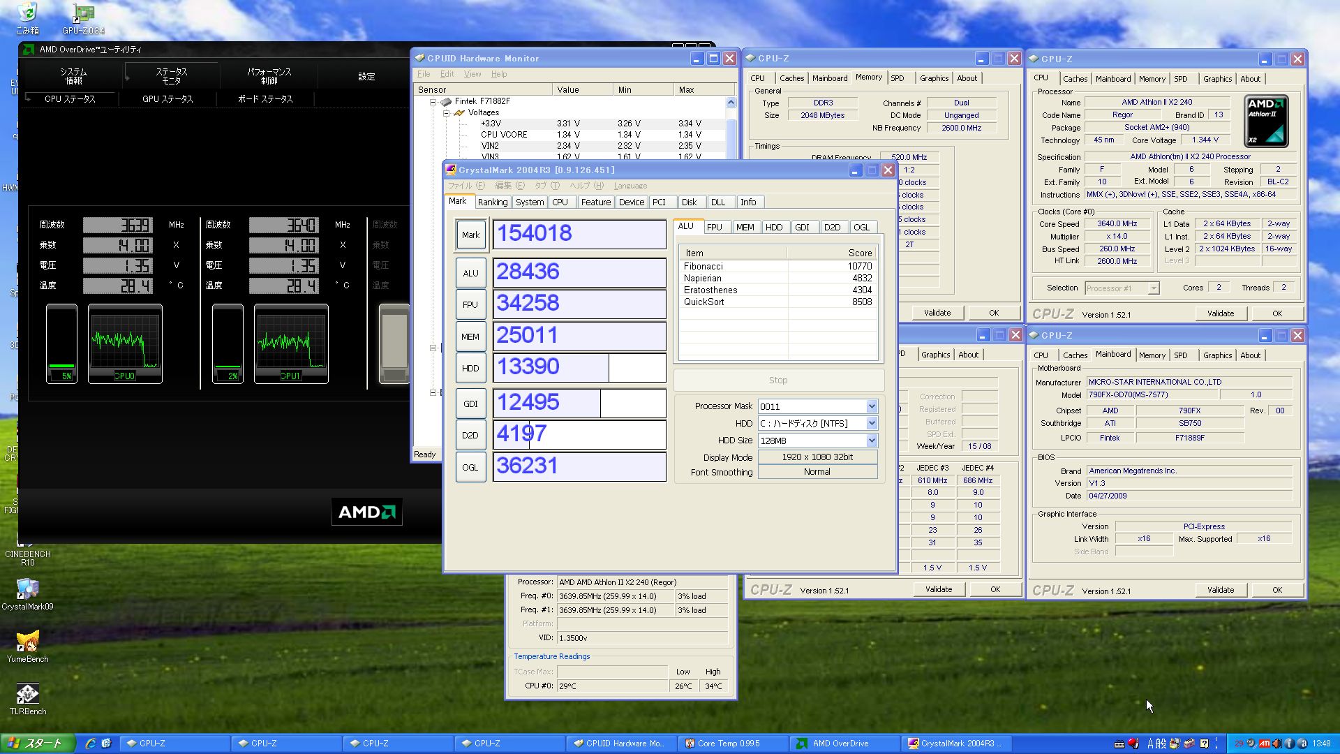Run the ALU benchmark button
The height and width of the screenshot is (754, 1340).
(470, 273)
